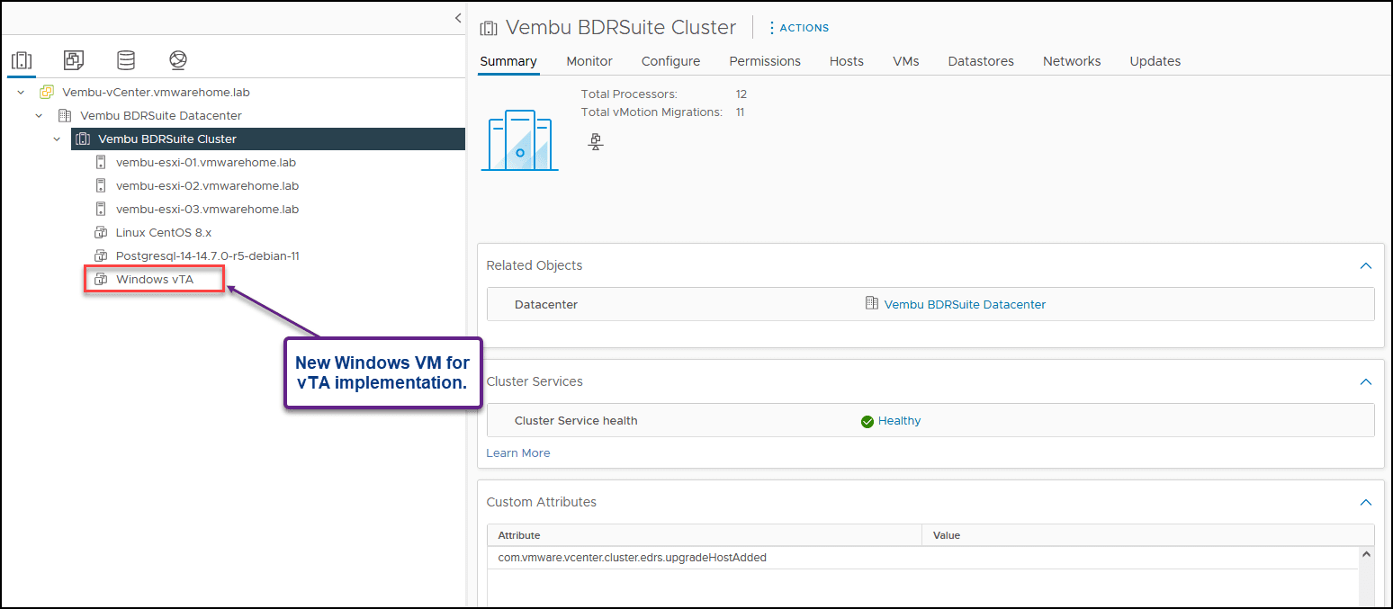Viewport: 1393px width, 609px height.
Task: Click the green Healthy status checkmark icon
Action: tap(867, 421)
